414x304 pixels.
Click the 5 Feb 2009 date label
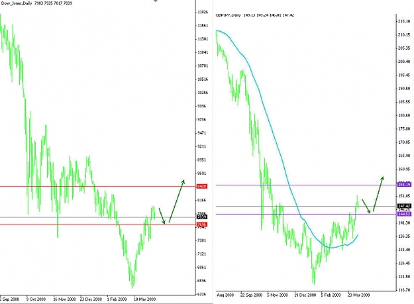tap(331, 295)
